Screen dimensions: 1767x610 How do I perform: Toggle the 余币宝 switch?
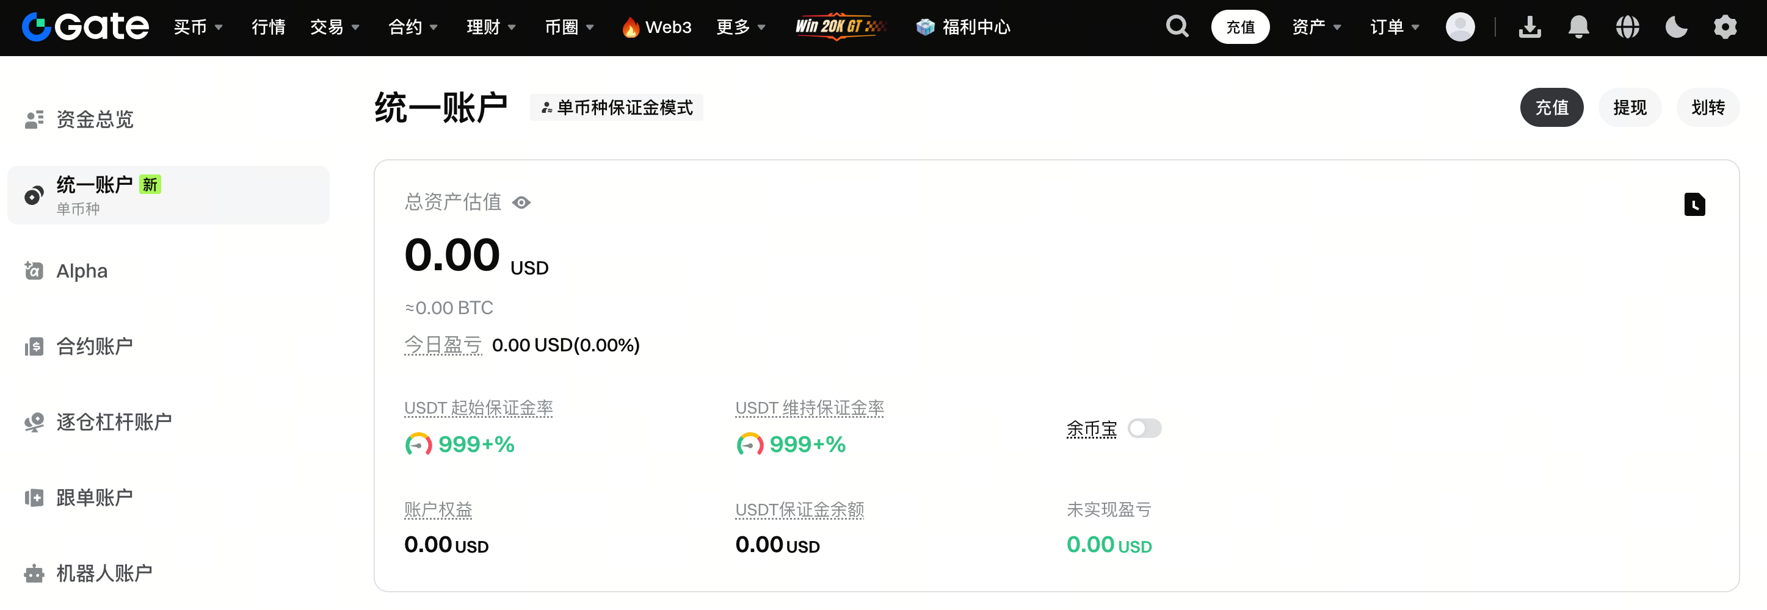click(1144, 428)
